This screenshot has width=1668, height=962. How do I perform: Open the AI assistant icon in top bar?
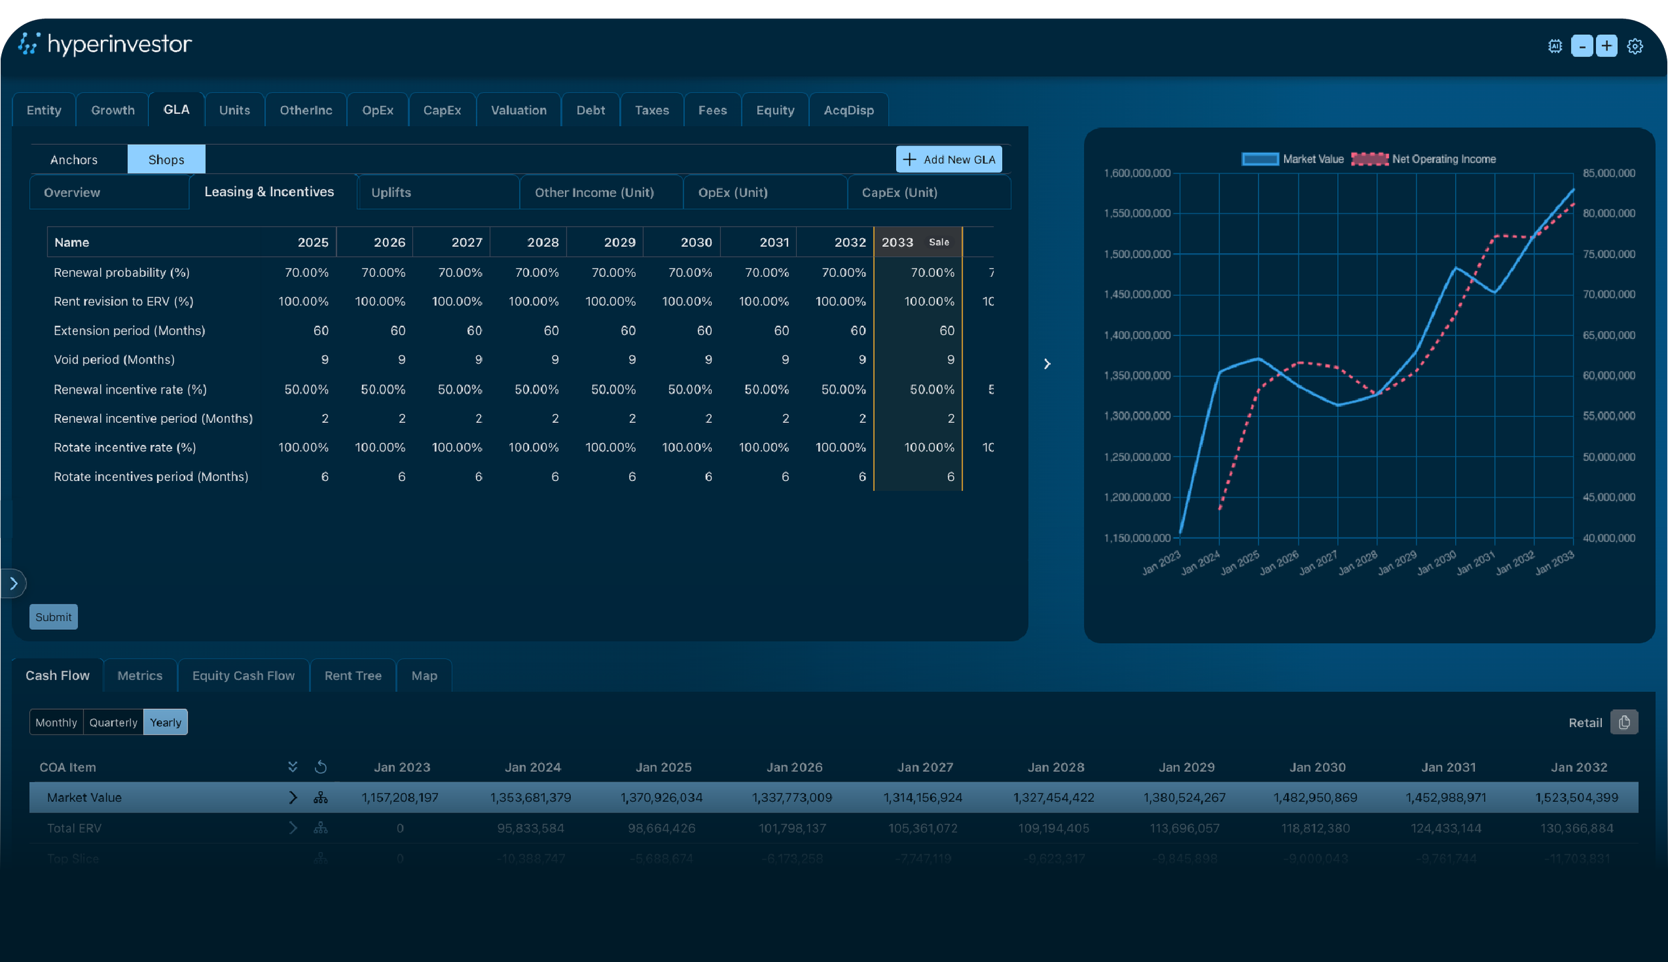[1555, 46]
